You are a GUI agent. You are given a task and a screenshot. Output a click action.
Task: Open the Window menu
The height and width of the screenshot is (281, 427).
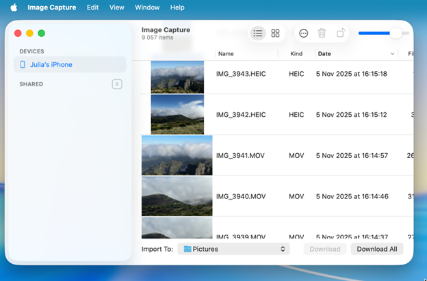coord(147,8)
